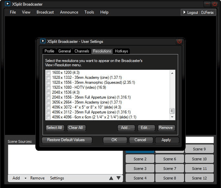
Task: Click the Cancel button
Action: pyautogui.click(x=141, y=140)
